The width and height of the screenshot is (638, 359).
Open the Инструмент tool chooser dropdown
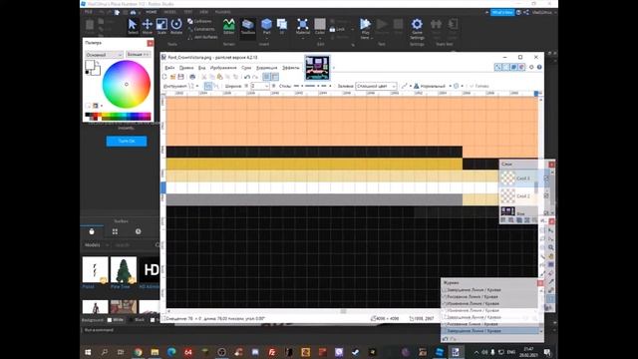pos(192,86)
